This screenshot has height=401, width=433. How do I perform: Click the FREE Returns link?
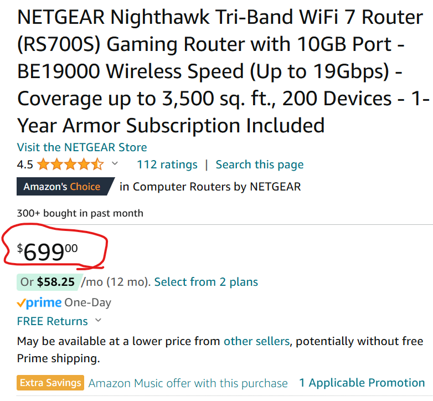coord(53,321)
